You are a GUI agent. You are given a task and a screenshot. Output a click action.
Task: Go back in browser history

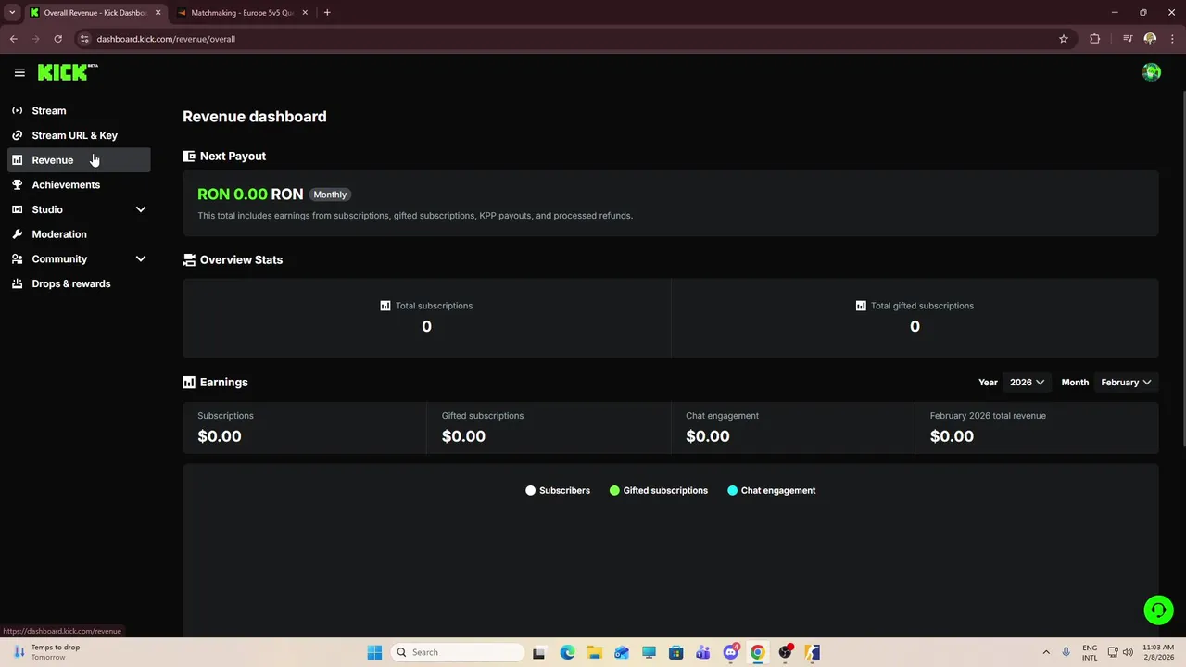click(13, 39)
